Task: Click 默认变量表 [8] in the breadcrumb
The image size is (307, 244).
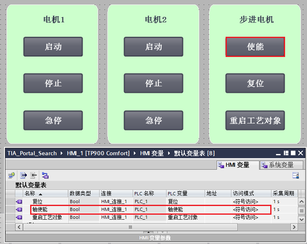Action: (x=195, y=153)
